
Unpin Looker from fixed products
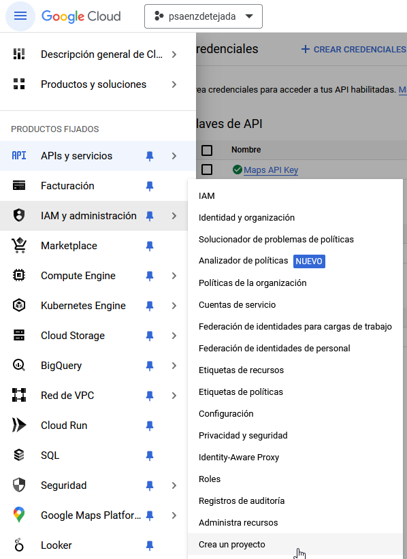(150, 545)
